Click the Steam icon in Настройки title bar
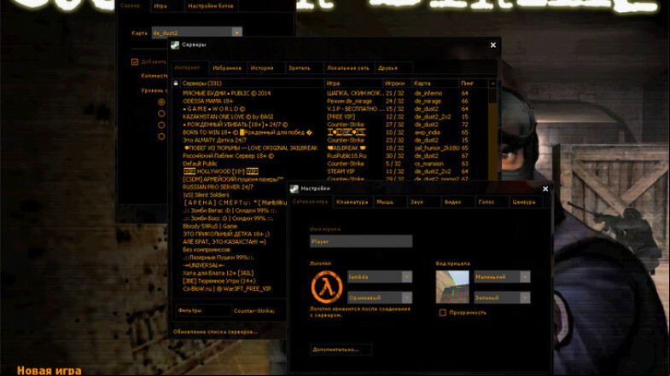This screenshot has height=376, width=670. tap(294, 188)
